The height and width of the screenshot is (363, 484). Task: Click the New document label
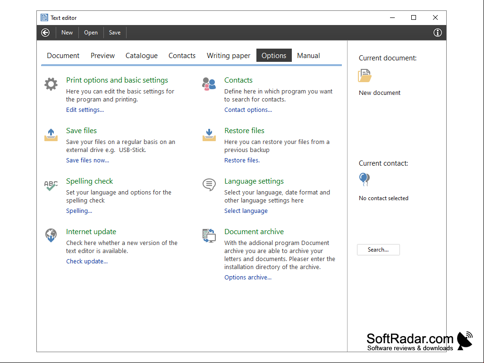(x=380, y=93)
